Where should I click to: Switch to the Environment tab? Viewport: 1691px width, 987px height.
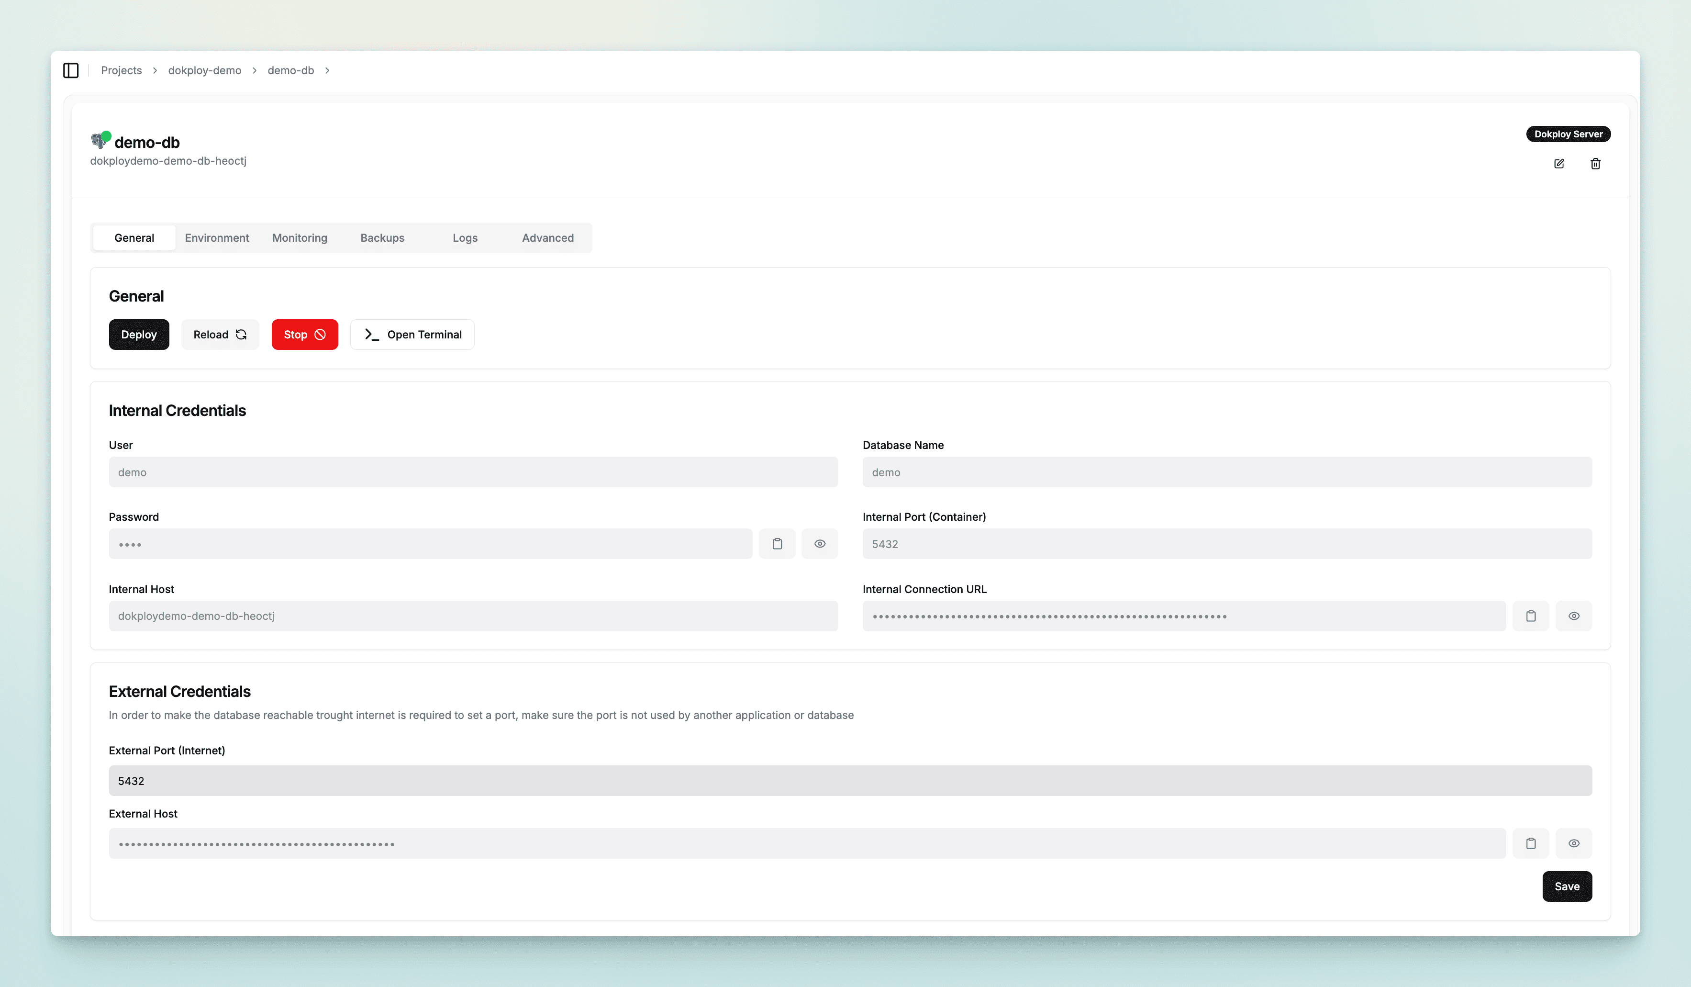click(217, 238)
